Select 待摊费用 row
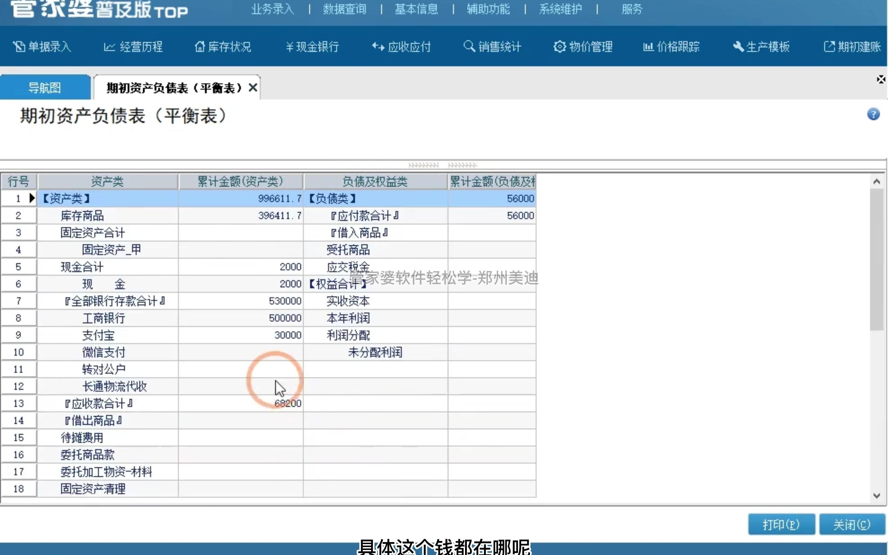 tap(108, 438)
